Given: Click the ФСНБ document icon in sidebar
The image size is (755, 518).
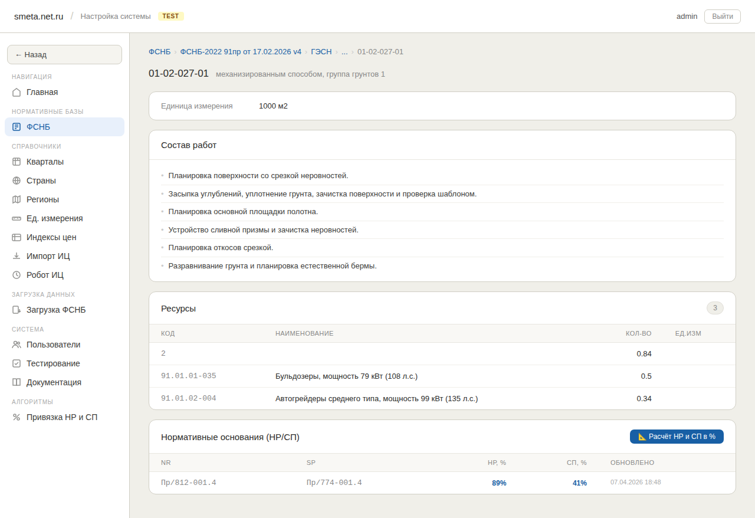Looking at the screenshot, I should click(17, 127).
